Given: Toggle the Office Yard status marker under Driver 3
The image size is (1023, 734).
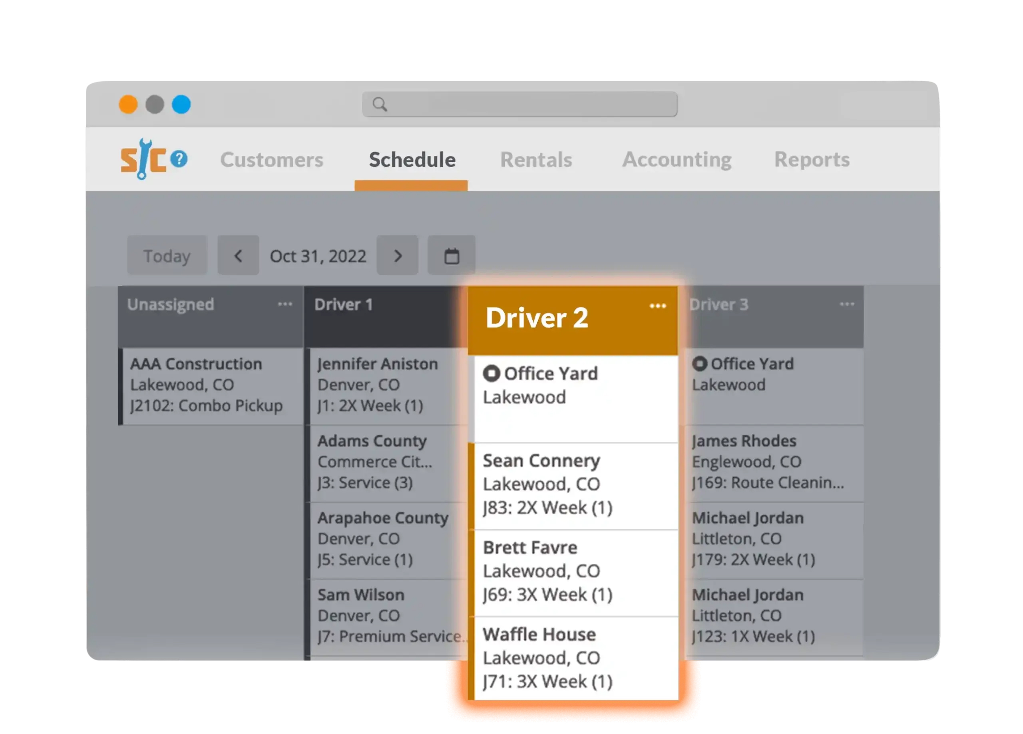Looking at the screenshot, I should [700, 363].
